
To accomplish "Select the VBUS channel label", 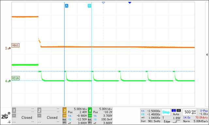I will point(15,46).
